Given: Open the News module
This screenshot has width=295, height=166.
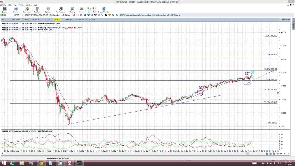Looking at the screenshot, I should [x=81, y=10].
